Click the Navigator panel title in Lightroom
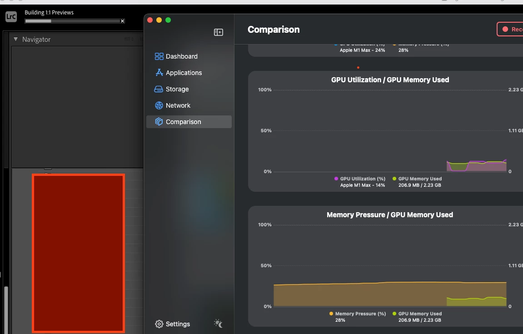The height and width of the screenshot is (334, 523). [x=36, y=40]
